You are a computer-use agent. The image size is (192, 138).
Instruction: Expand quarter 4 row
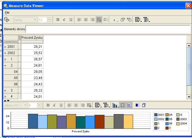click(x=5, y=97)
